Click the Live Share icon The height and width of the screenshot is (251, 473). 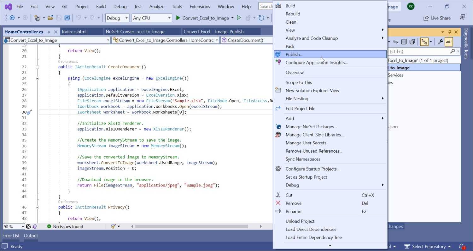click(426, 18)
